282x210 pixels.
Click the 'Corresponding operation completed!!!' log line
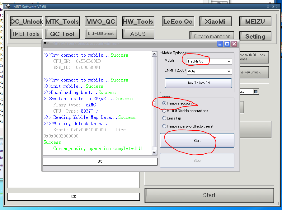[98, 148]
